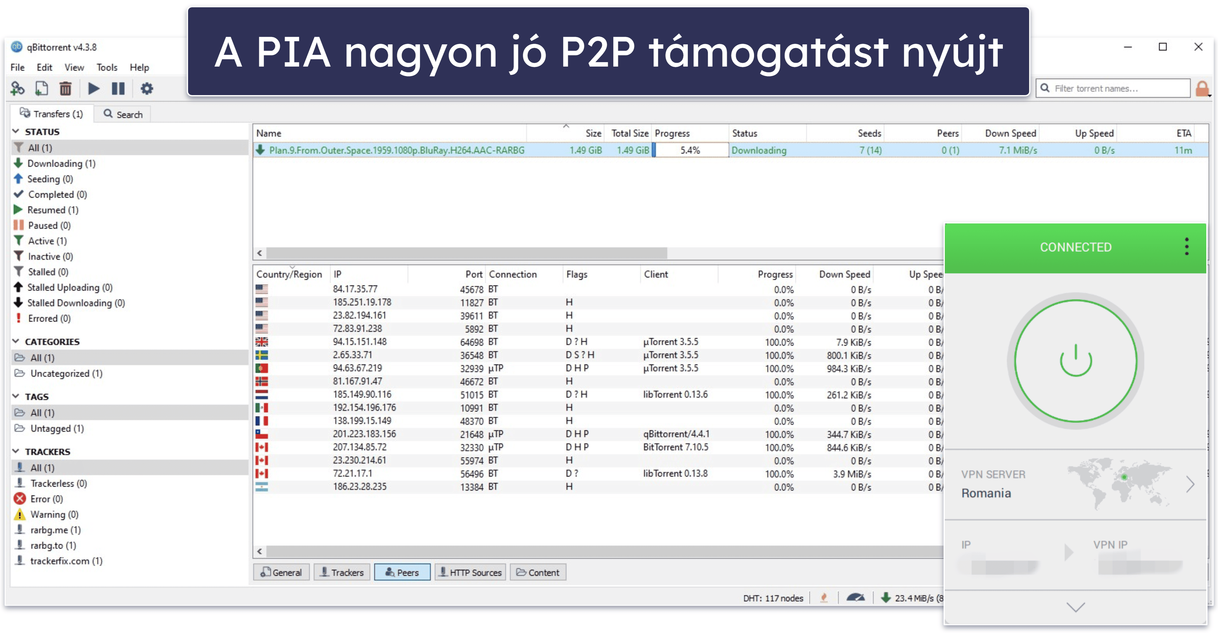1218x633 pixels.
Task: Sort peers by the Client column
Action: point(679,274)
